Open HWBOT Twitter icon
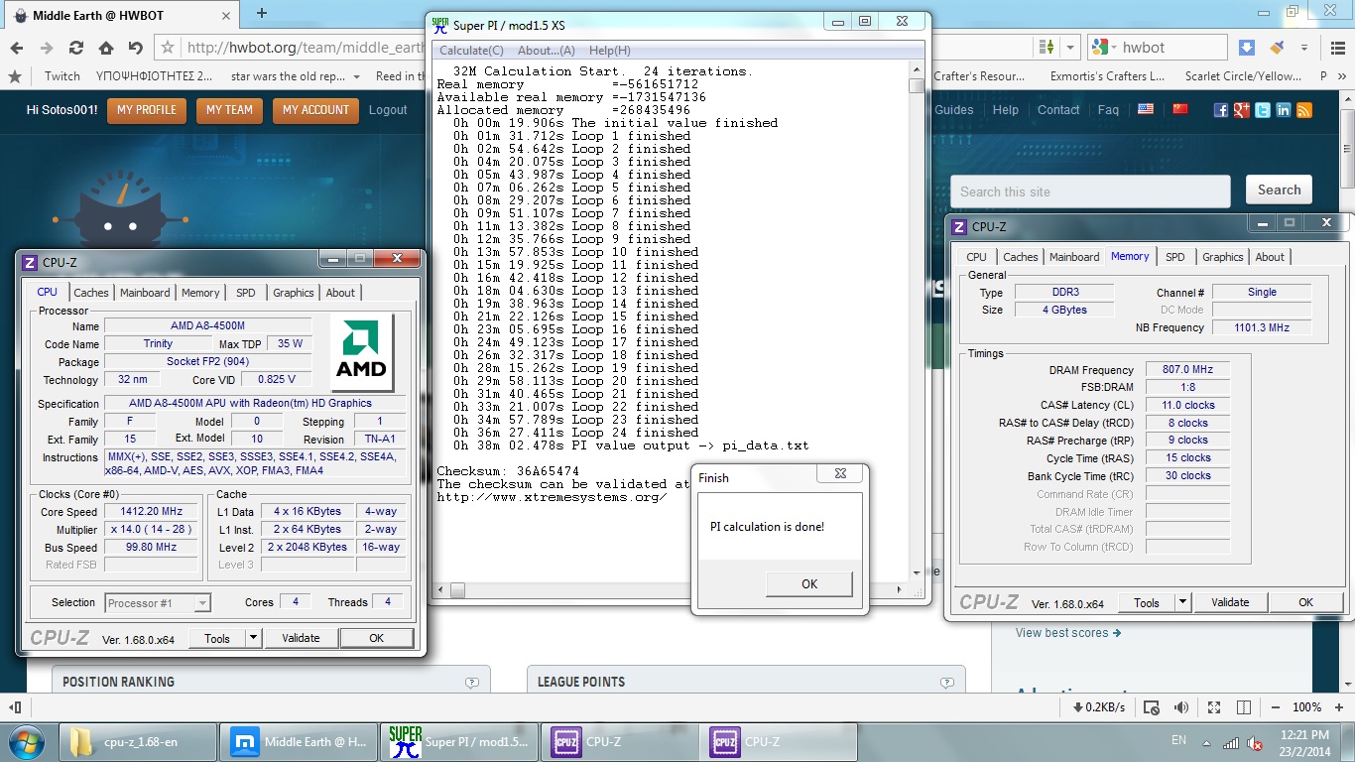Viewport: 1355px width, 762px height. 1262,110
